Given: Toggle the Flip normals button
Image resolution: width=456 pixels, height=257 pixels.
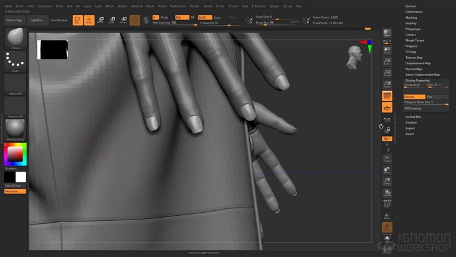Looking at the screenshot, I should (x=437, y=97).
